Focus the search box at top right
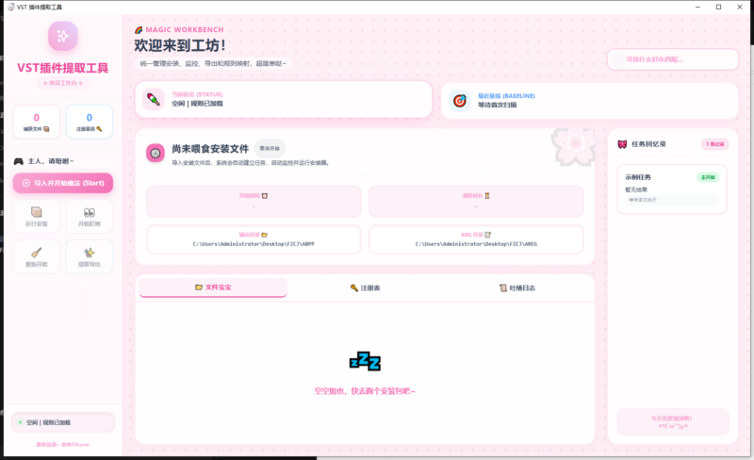 pyautogui.click(x=673, y=59)
